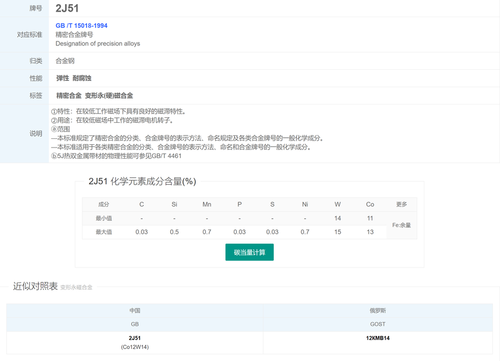Click the 对应标准 row label

30,34
